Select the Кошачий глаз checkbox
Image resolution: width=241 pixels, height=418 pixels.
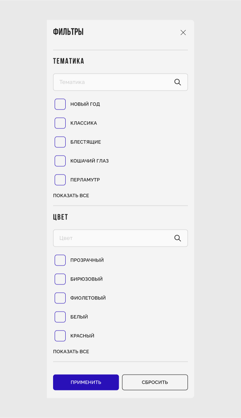(x=60, y=161)
